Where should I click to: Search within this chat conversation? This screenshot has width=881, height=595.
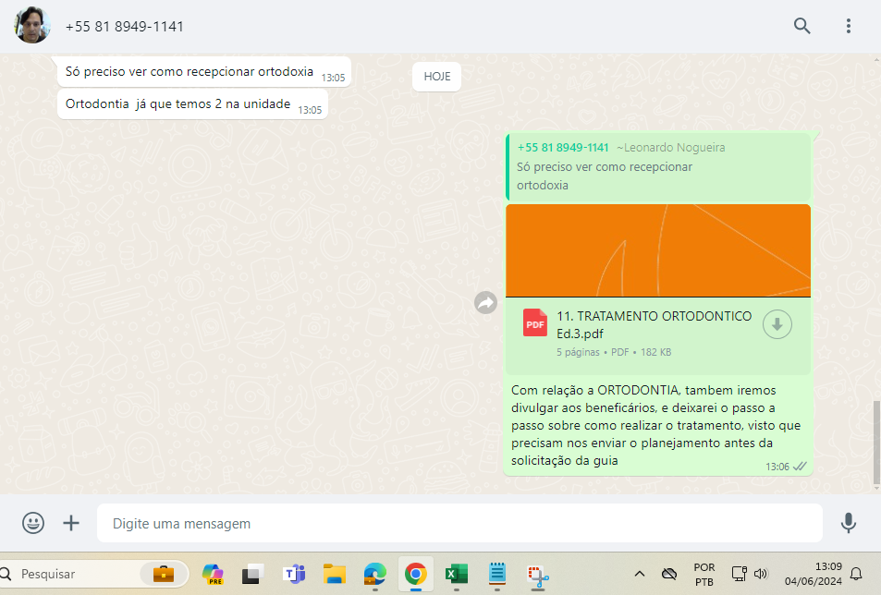click(801, 26)
